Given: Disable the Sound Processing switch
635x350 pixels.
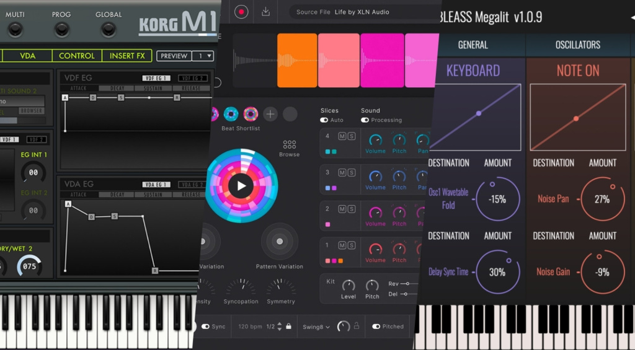Looking at the screenshot, I should 365,120.
